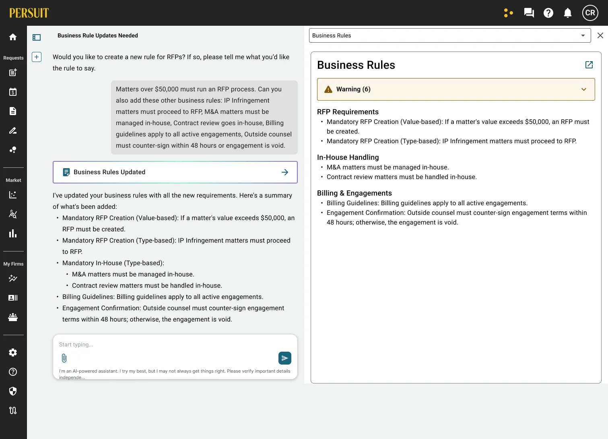Open the help question mark in header
608x439 pixels.
(548, 13)
